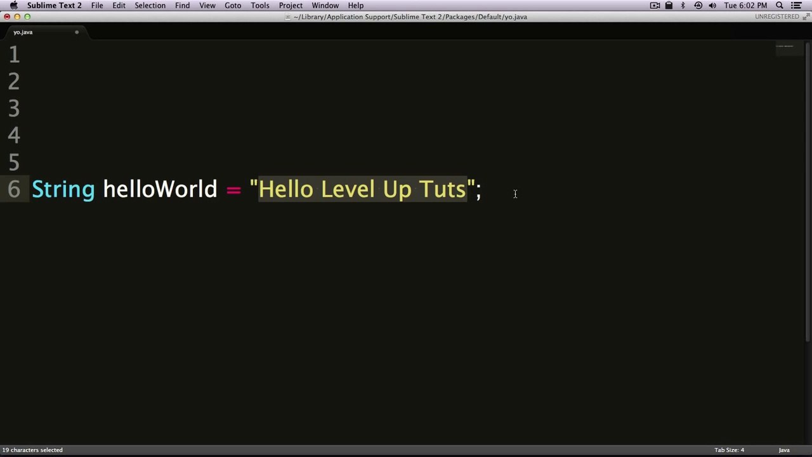Click line number 6 in the gutter
The height and width of the screenshot is (457, 812).
(14, 189)
